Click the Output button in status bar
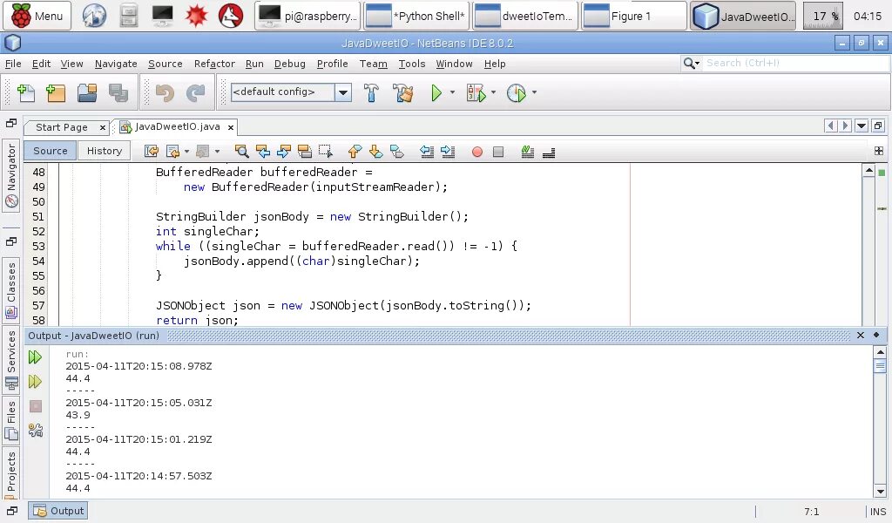This screenshot has width=892, height=523. 58,511
